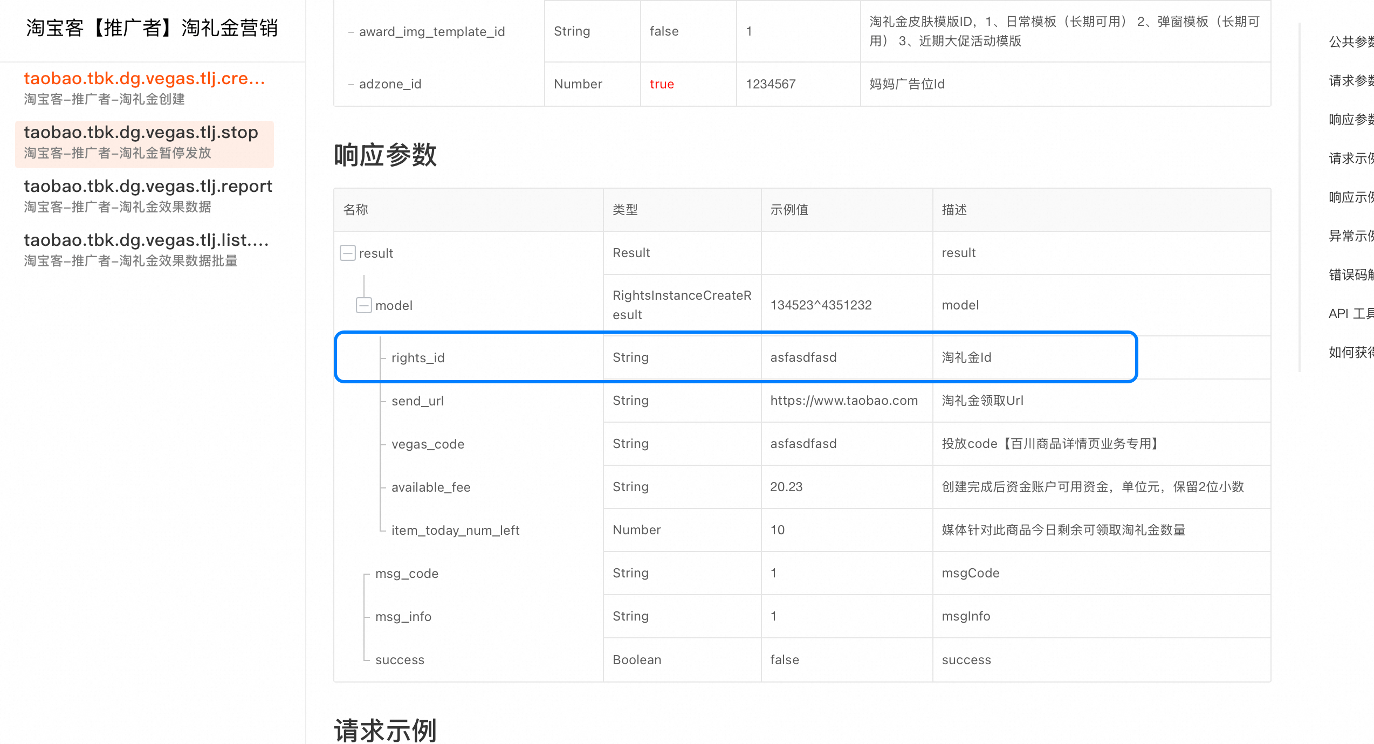The width and height of the screenshot is (1374, 744).
Task: Click the 示例值 column header
Action: [x=789, y=210]
